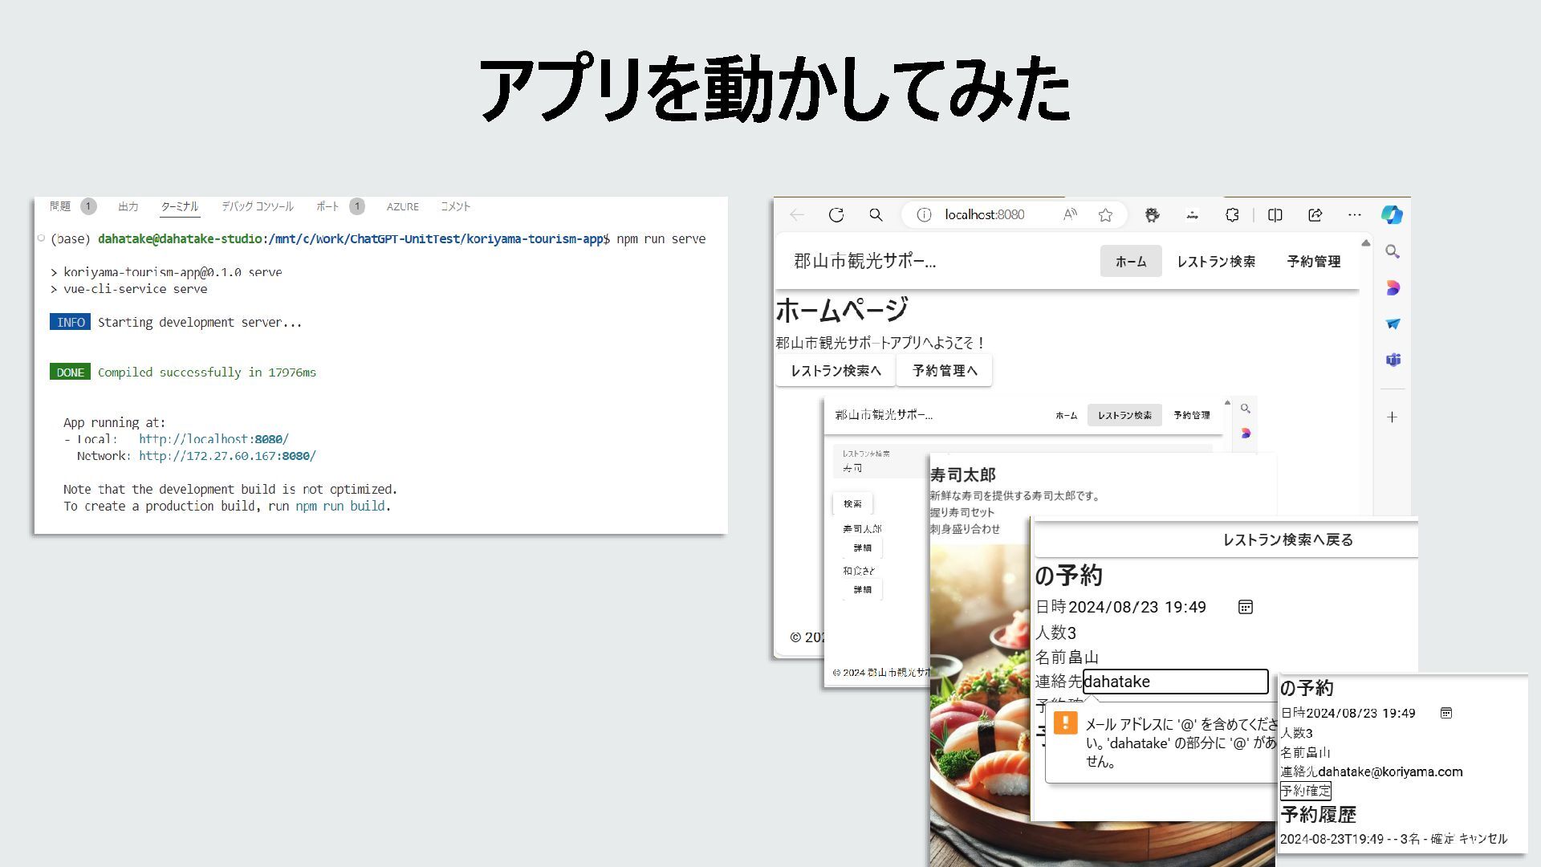Image resolution: width=1541 pixels, height=867 pixels.
Task: Click the レストラン検索へ戻る button
Action: [x=1287, y=540]
